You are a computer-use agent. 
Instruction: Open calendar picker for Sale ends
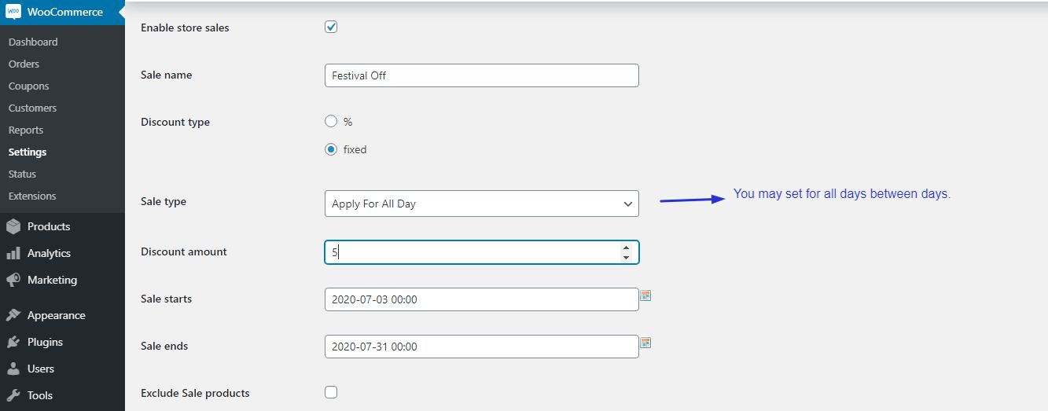(645, 343)
